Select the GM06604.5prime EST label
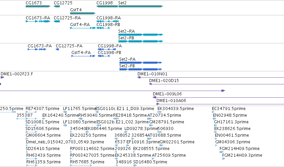 [43, 135]
